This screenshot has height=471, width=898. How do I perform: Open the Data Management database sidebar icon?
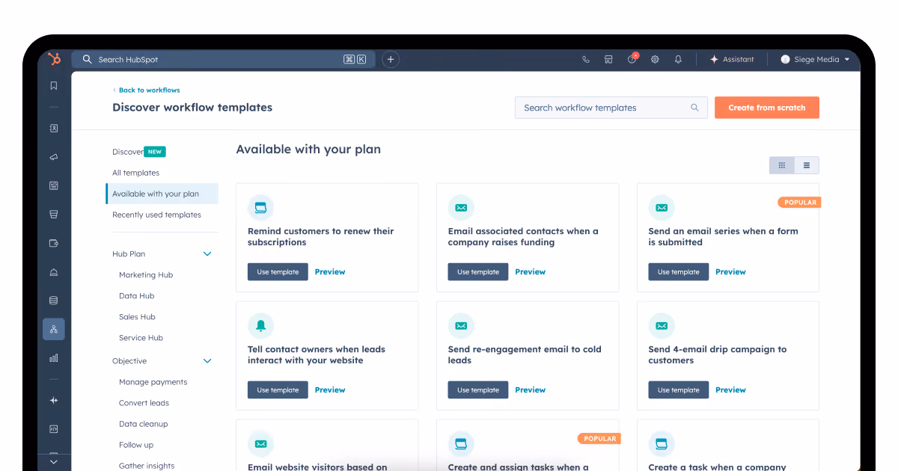[54, 301]
